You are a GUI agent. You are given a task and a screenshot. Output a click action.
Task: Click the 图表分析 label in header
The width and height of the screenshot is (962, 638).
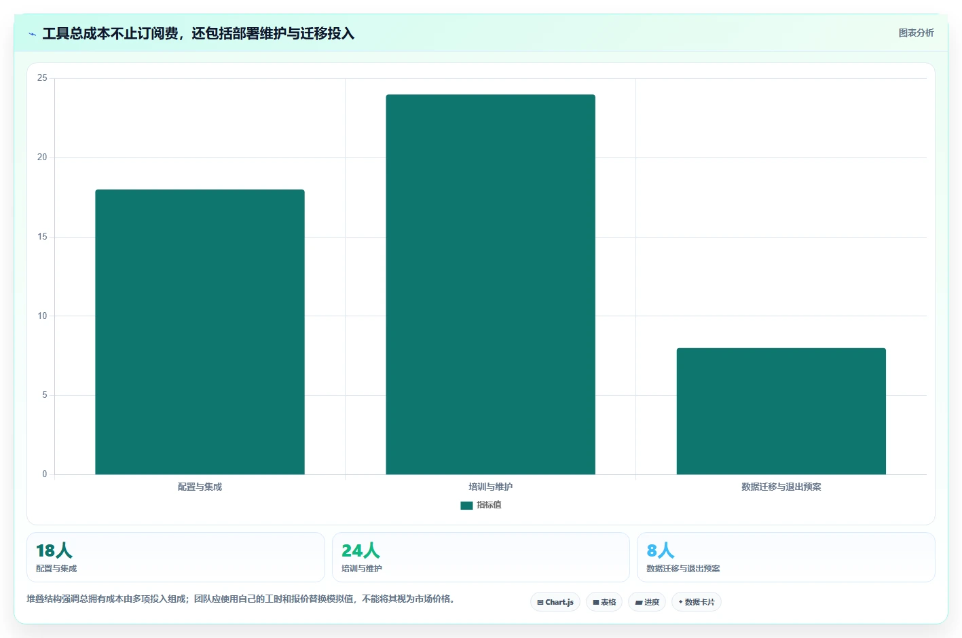pos(916,33)
